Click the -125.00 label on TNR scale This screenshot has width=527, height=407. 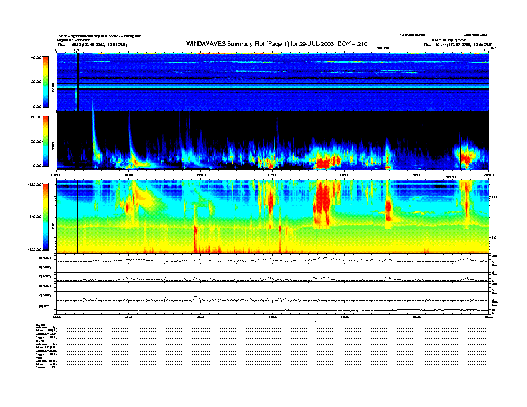tap(35, 184)
